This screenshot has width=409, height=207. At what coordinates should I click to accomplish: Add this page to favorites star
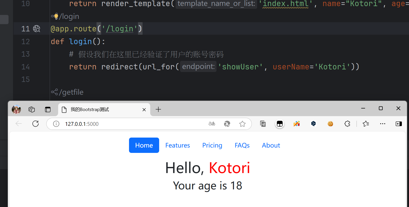coord(242,124)
